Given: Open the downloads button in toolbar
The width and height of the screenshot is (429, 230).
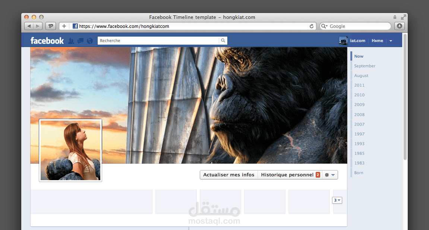Looking at the screenshot, I should point(400,26).
